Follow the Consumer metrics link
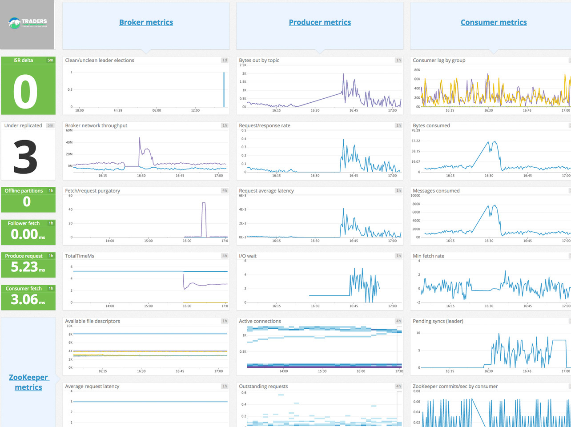Image resolution: width=571 pixels, height=427 pixels. tap(494, 22)
